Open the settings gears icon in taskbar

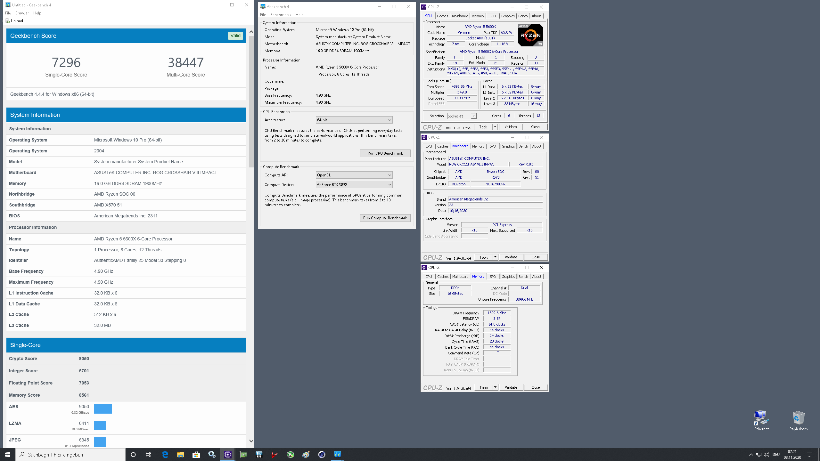click(212, 454)
